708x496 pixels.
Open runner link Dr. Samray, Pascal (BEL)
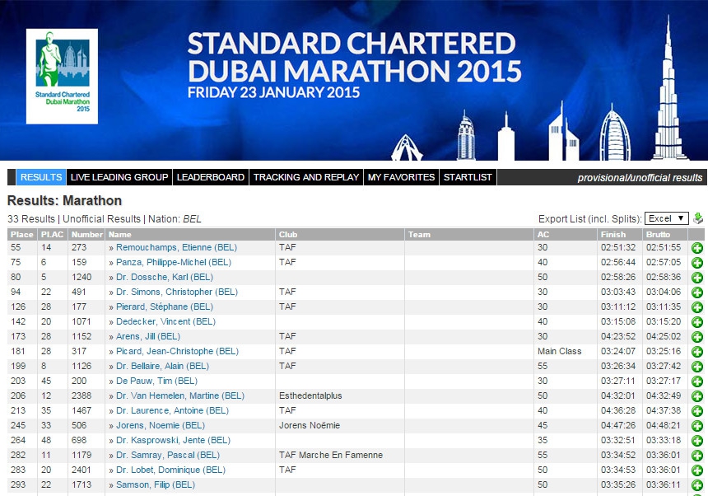tap(168, 456)
